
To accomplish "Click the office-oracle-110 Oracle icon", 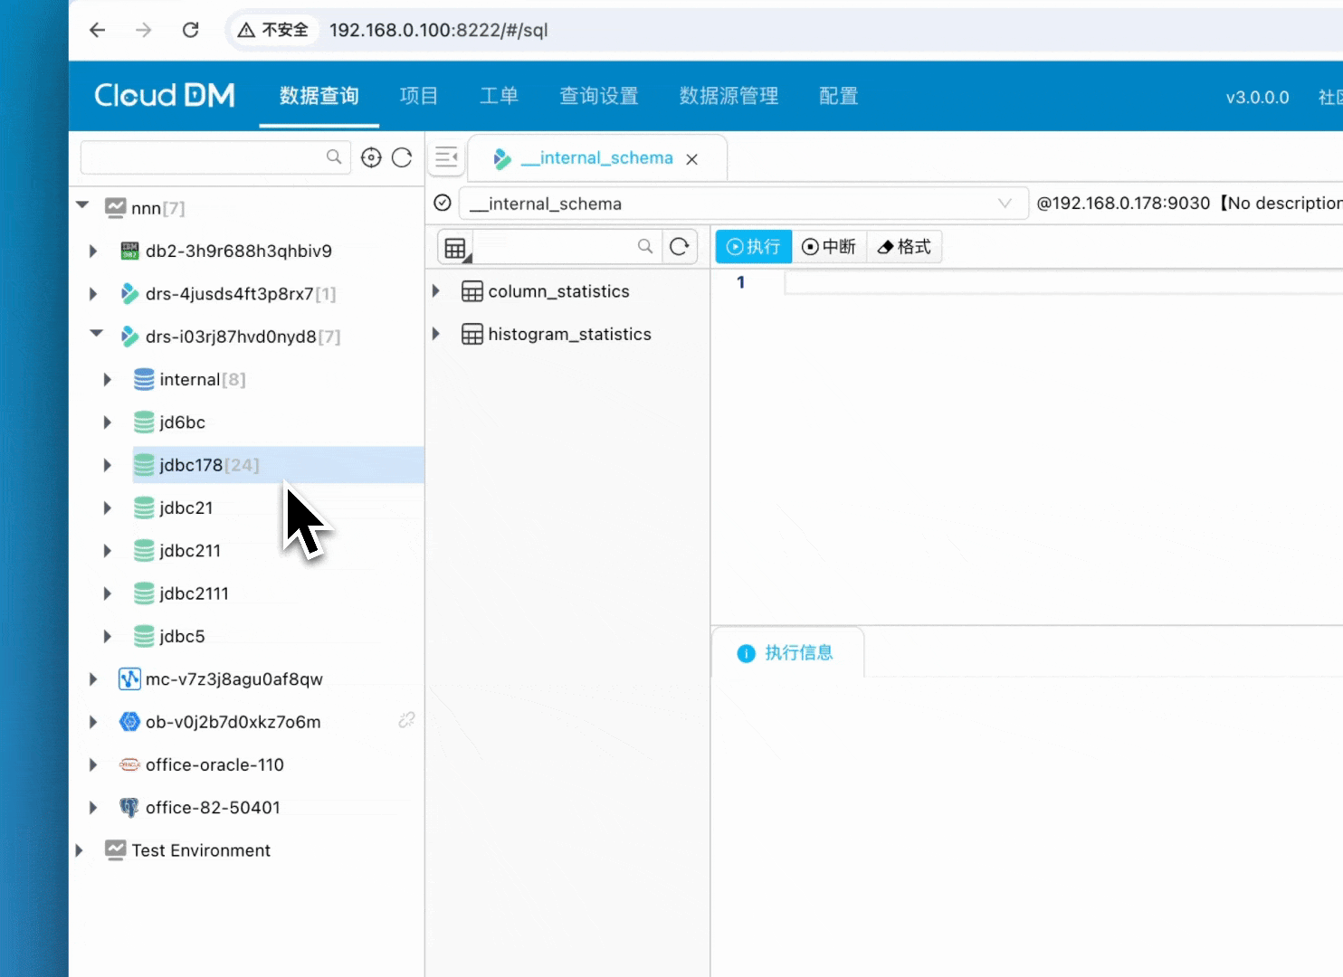I will [x=129, y=764].
